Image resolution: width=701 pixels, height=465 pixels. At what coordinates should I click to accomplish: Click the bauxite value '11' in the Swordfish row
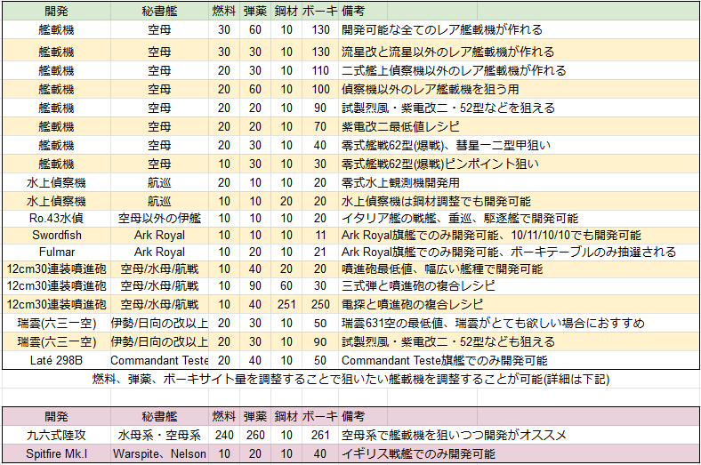tap(320, 236)
